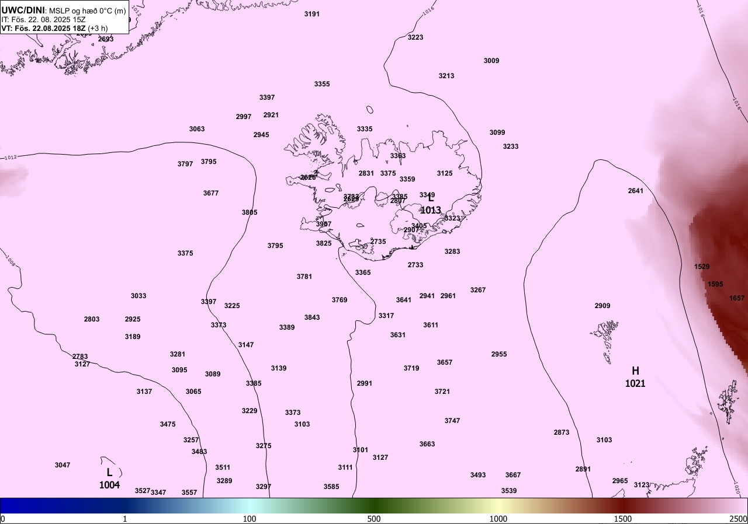Click the height value 2955
The height and width of the screenshot is (524, 748).
499,354
